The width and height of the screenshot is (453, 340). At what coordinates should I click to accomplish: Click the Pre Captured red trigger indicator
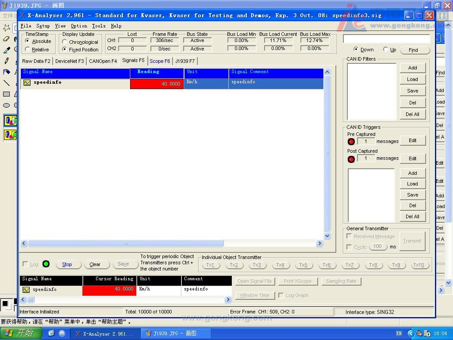click(351, 142)
